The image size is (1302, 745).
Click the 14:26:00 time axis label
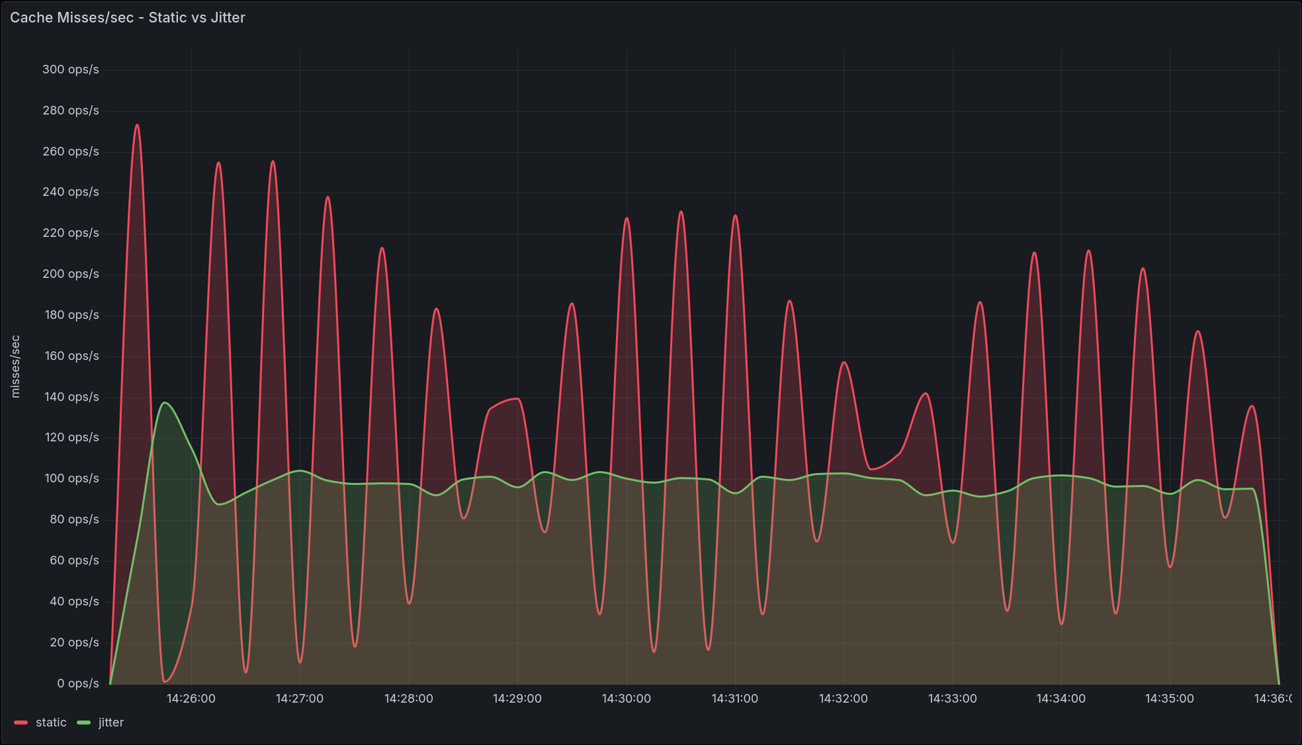[x=191, y=699]
